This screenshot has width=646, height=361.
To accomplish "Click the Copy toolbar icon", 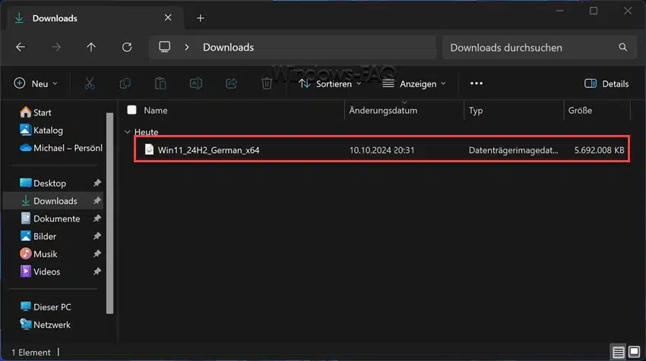I will point(125,83).
